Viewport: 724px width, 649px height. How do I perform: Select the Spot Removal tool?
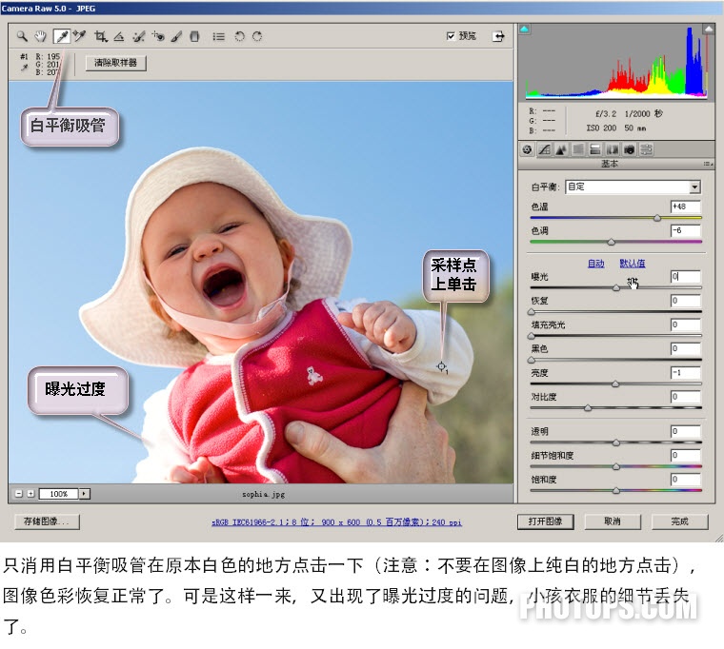[138, 36]
